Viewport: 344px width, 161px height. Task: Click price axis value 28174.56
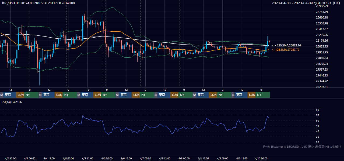coord(322,41)
